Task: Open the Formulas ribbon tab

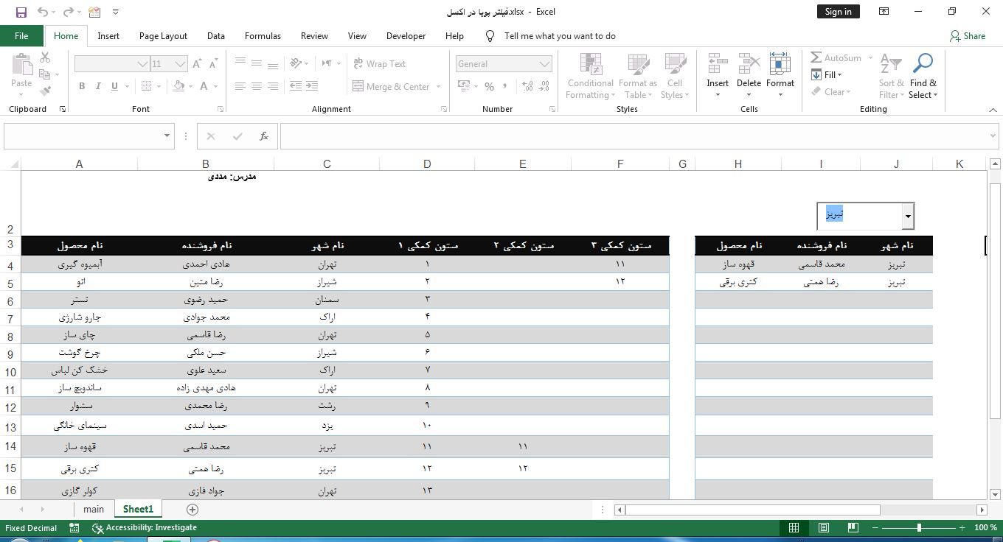Action: [x=263, y=36]
